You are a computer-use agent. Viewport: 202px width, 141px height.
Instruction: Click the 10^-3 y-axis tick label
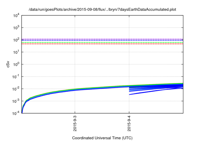point(15,101)
